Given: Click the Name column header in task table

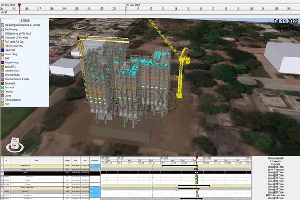Looking at the screenshot, I should pos(37,160).
